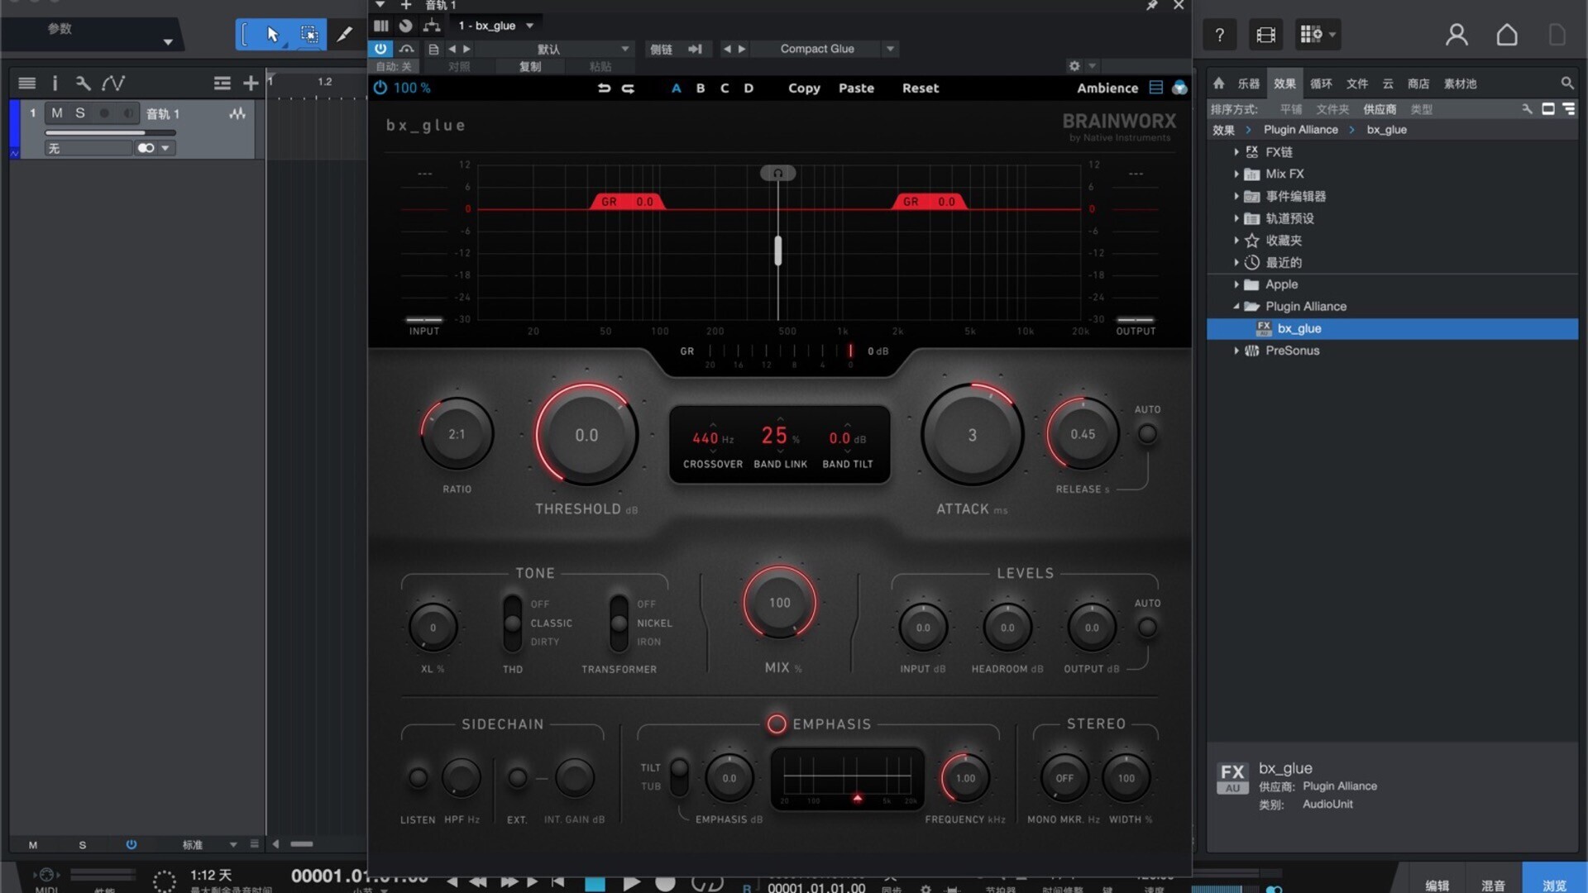Open the 混音 view tab
The width and height of the screenshot is (1588, 893).
(1493, 885)
